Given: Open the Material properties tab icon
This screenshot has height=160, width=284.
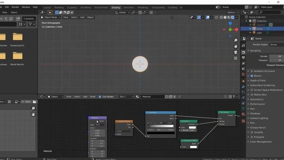Looking at the screenshot, I should (x=243, y=114).
